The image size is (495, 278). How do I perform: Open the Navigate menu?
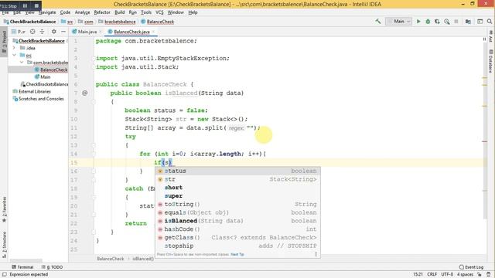coord(47,12)
